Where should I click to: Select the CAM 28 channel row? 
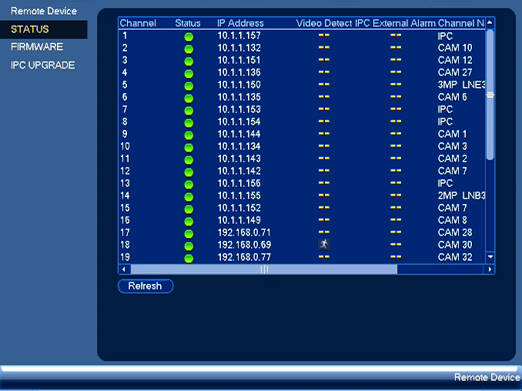tap(303, 232)
